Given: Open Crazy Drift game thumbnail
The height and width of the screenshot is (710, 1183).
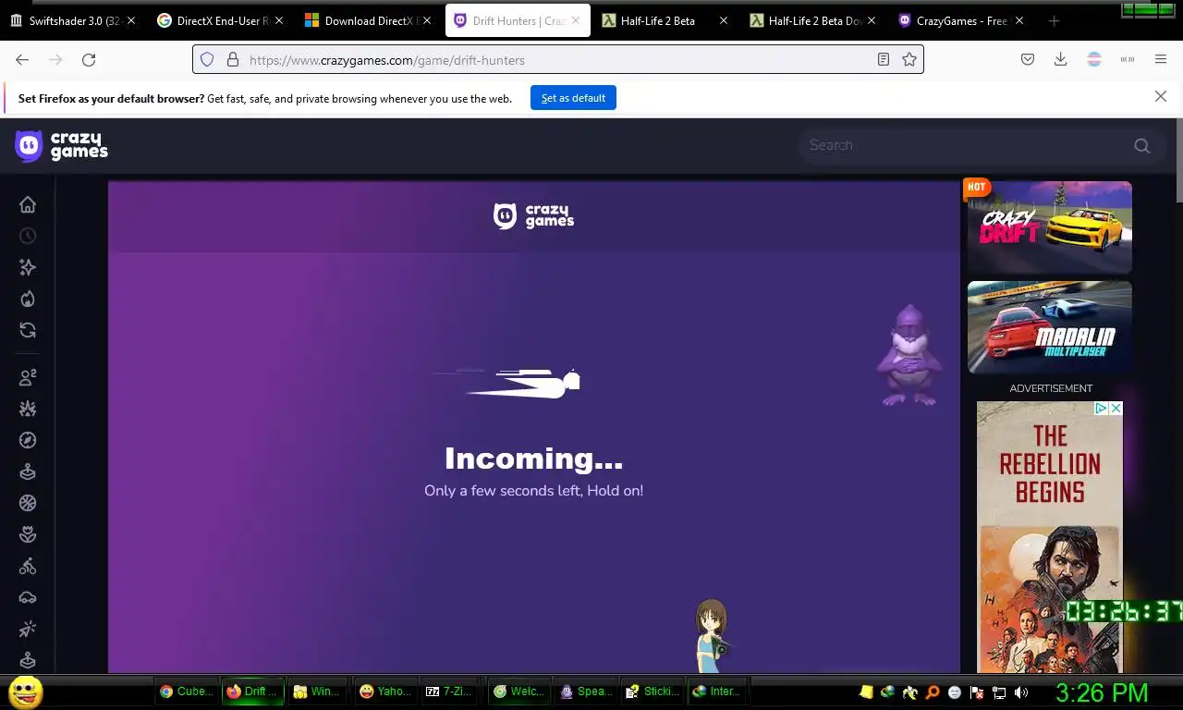Looking at the screenshot, I should click(1049, 227).
